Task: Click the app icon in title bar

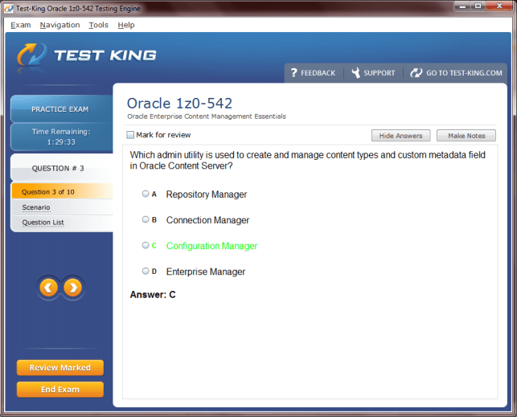Action: (9, 8)
